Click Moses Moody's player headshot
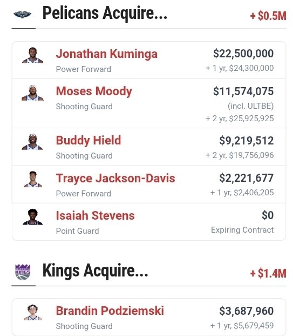Screen dimensions: 293x336 click(x=33, y=93)
